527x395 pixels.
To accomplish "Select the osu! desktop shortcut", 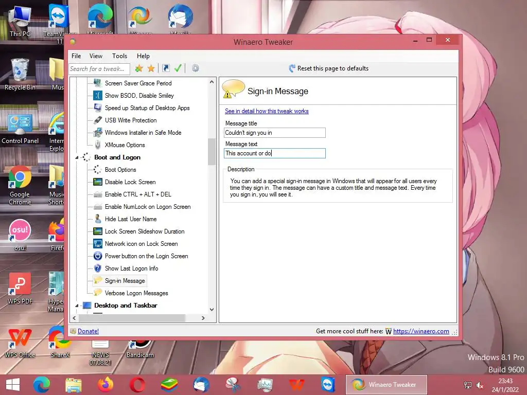I will click(20, 235).
